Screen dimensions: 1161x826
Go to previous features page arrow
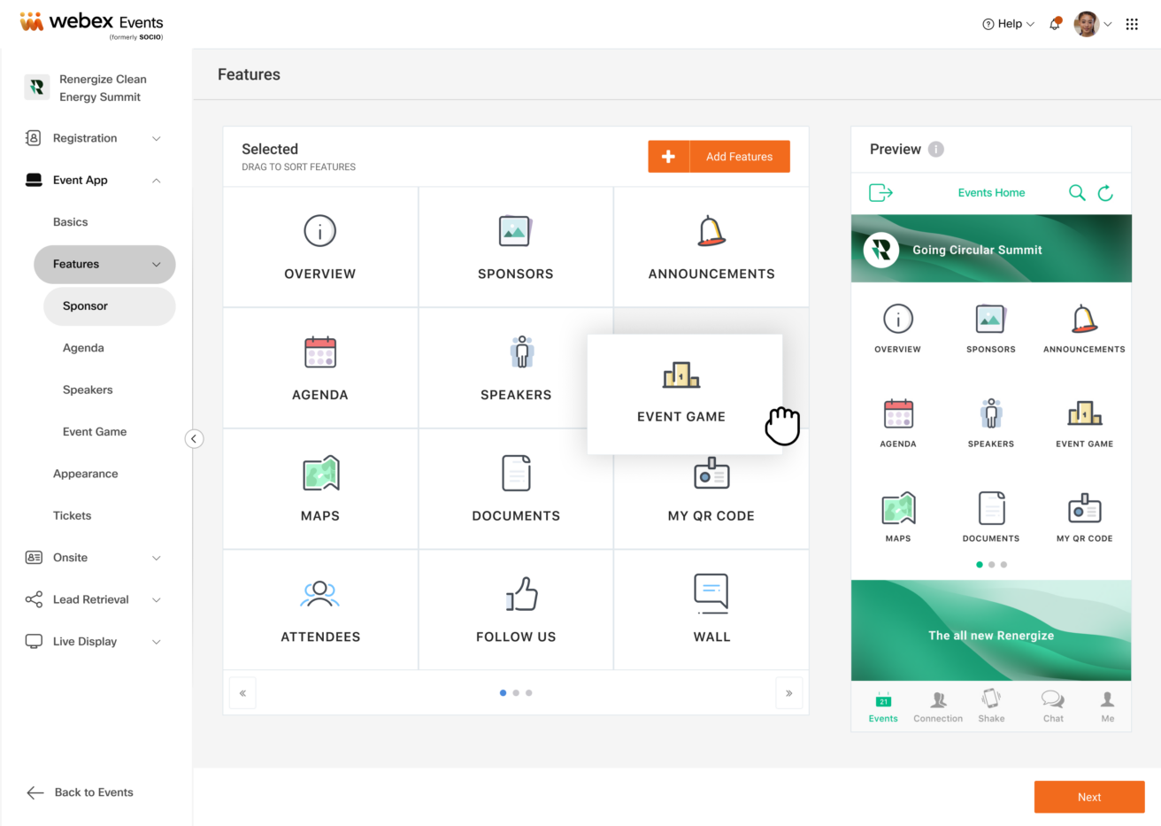(x=242, y=693)
